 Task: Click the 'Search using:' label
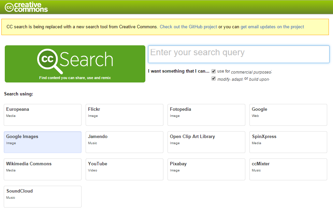click(19, 94)
